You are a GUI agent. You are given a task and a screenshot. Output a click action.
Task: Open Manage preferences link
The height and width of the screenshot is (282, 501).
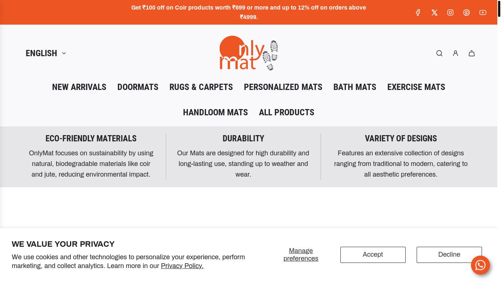click(x=301, y=254)
